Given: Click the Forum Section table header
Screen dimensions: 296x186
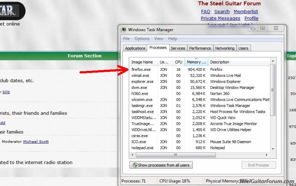Looking at the screenshot, I should (85, 56).
